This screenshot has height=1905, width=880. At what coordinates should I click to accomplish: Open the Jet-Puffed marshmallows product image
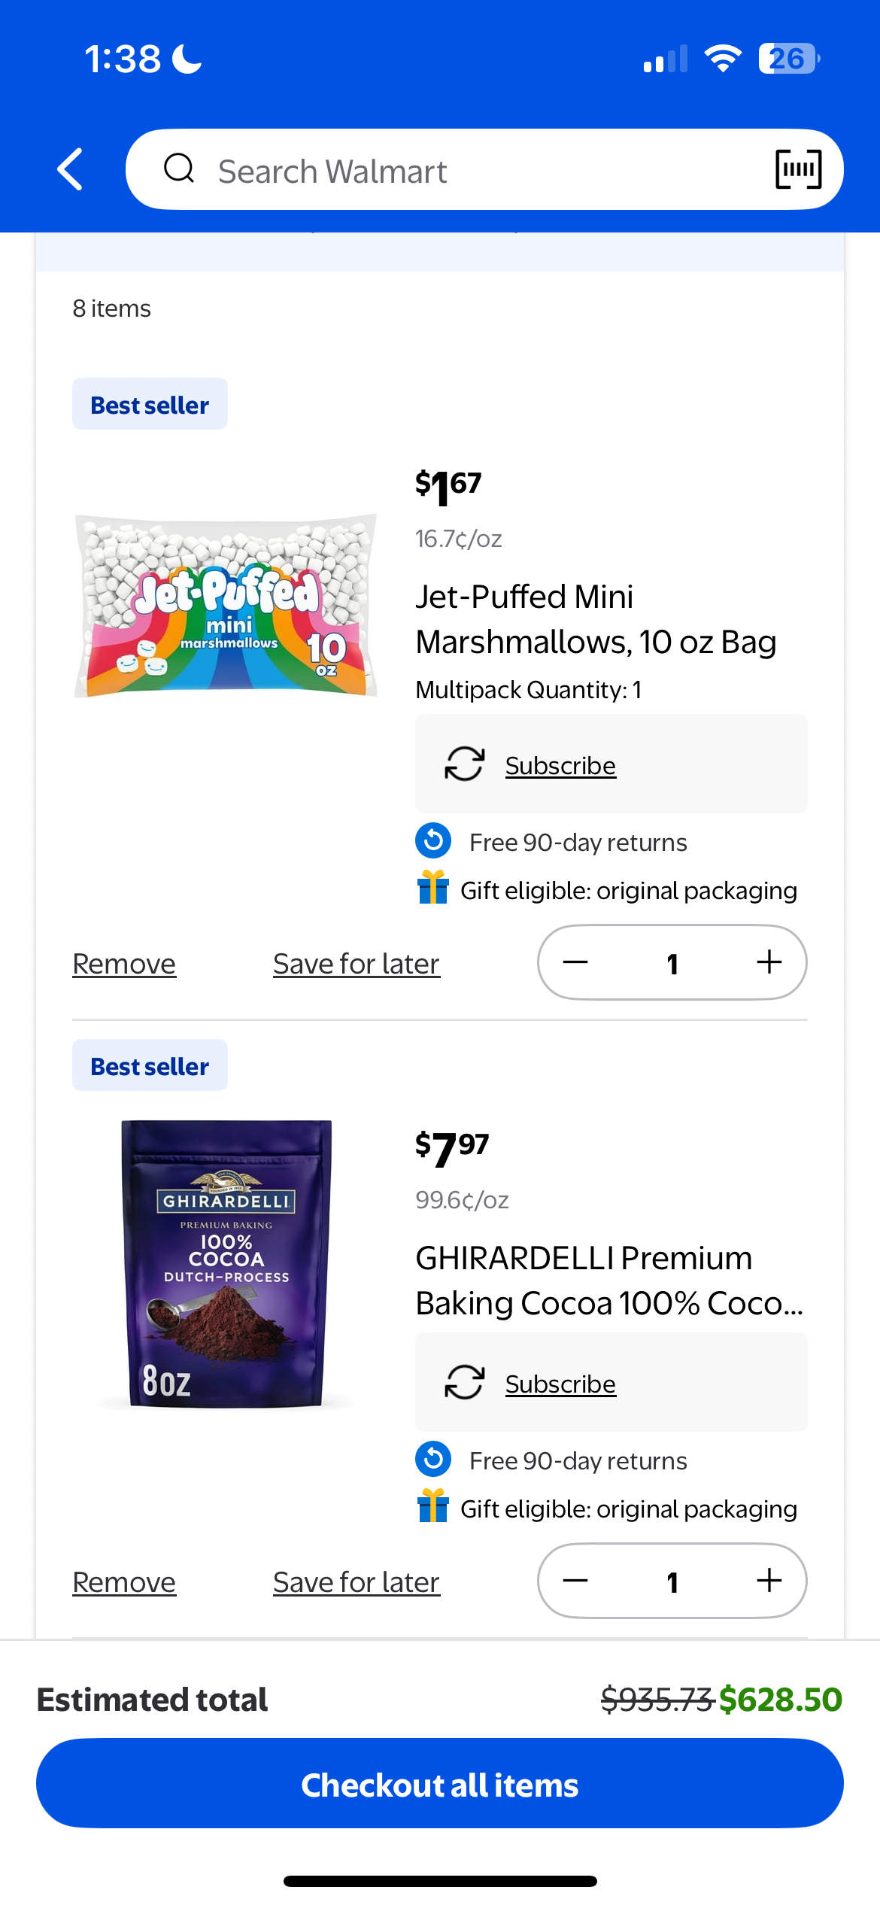tap(226, 606)
